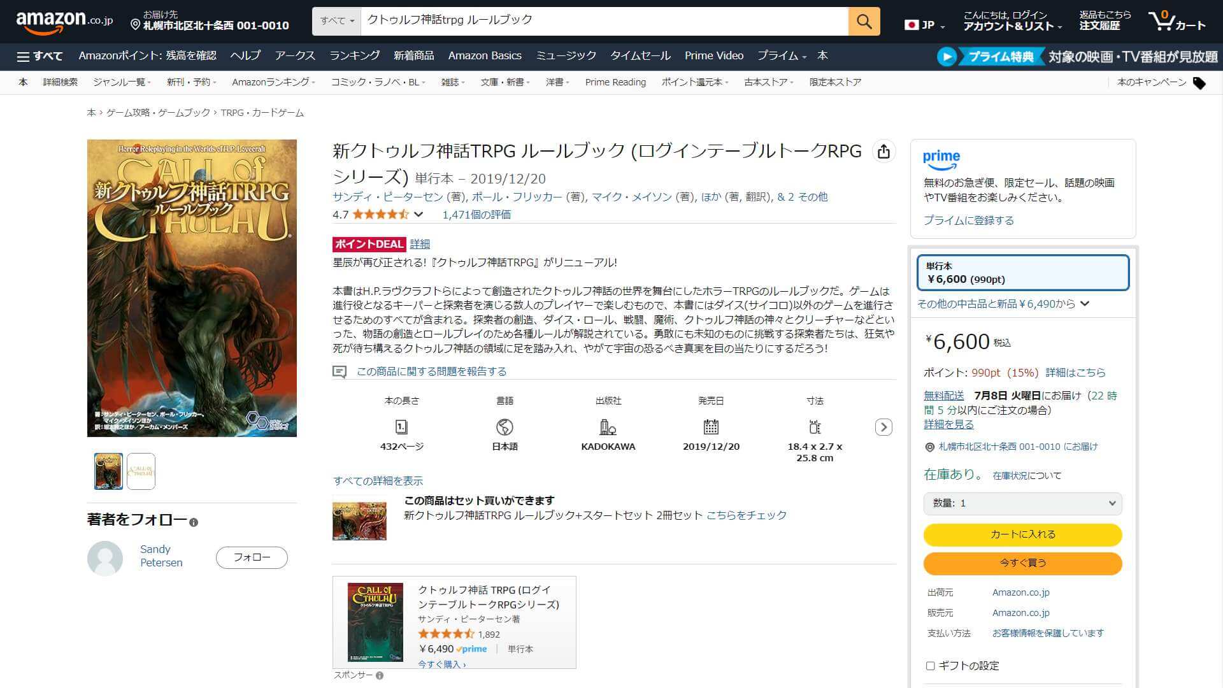The height and width of the screenshot is (688, 1223).
Task: Open ランキング in the nav bar
Action: point(355,56)
